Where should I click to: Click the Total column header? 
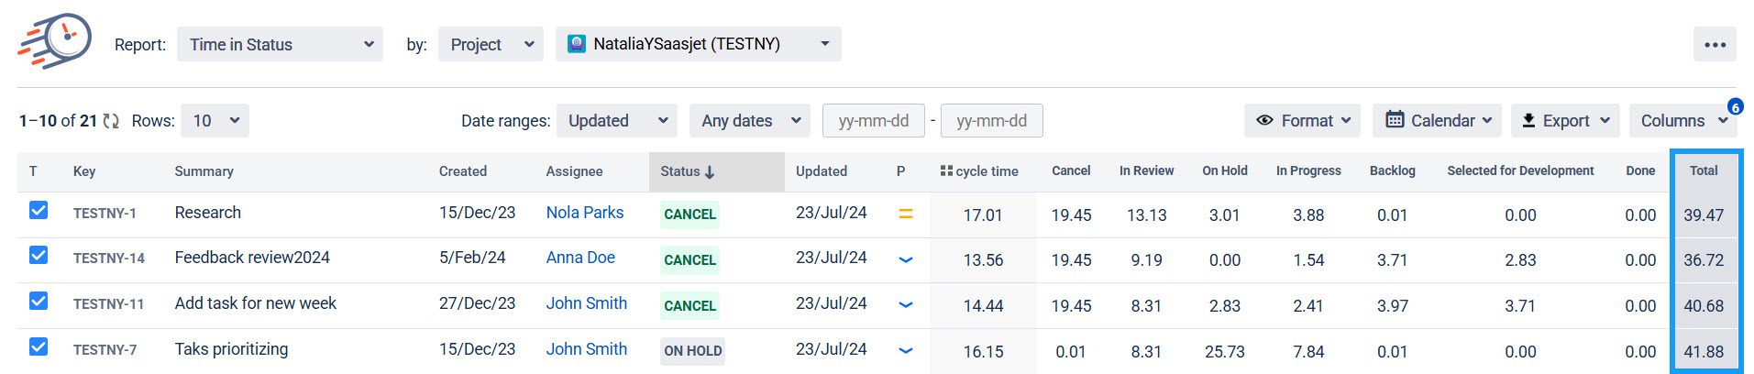coord(1704,170)
